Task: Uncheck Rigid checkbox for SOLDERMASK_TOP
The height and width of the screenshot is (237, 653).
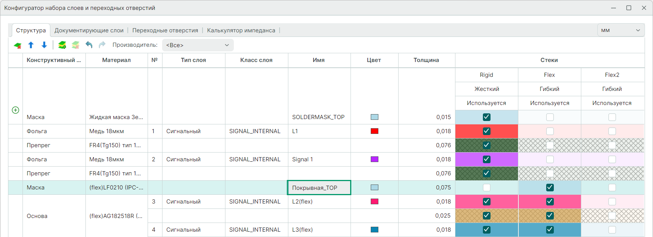Action: click(x=486, y=117)
